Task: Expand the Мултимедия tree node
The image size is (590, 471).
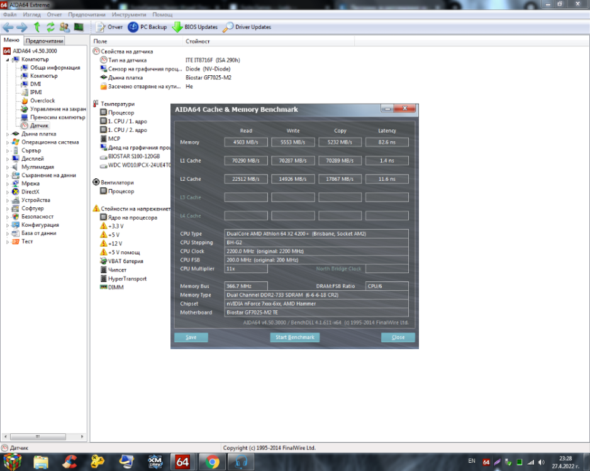Action: (x=7, y=167)
